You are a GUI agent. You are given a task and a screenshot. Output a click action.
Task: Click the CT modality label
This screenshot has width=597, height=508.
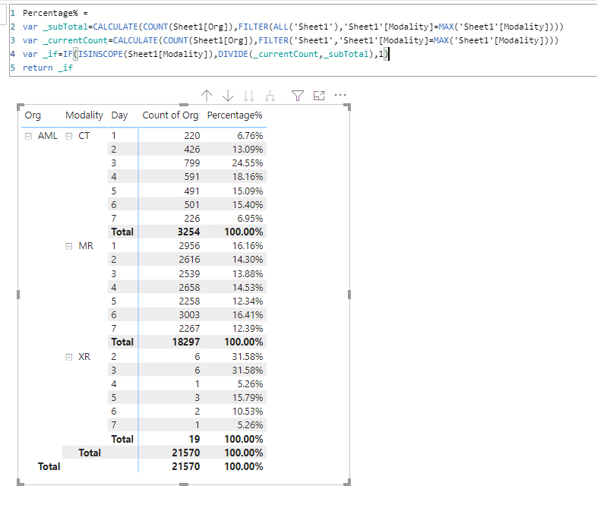(x=84, y=136)
